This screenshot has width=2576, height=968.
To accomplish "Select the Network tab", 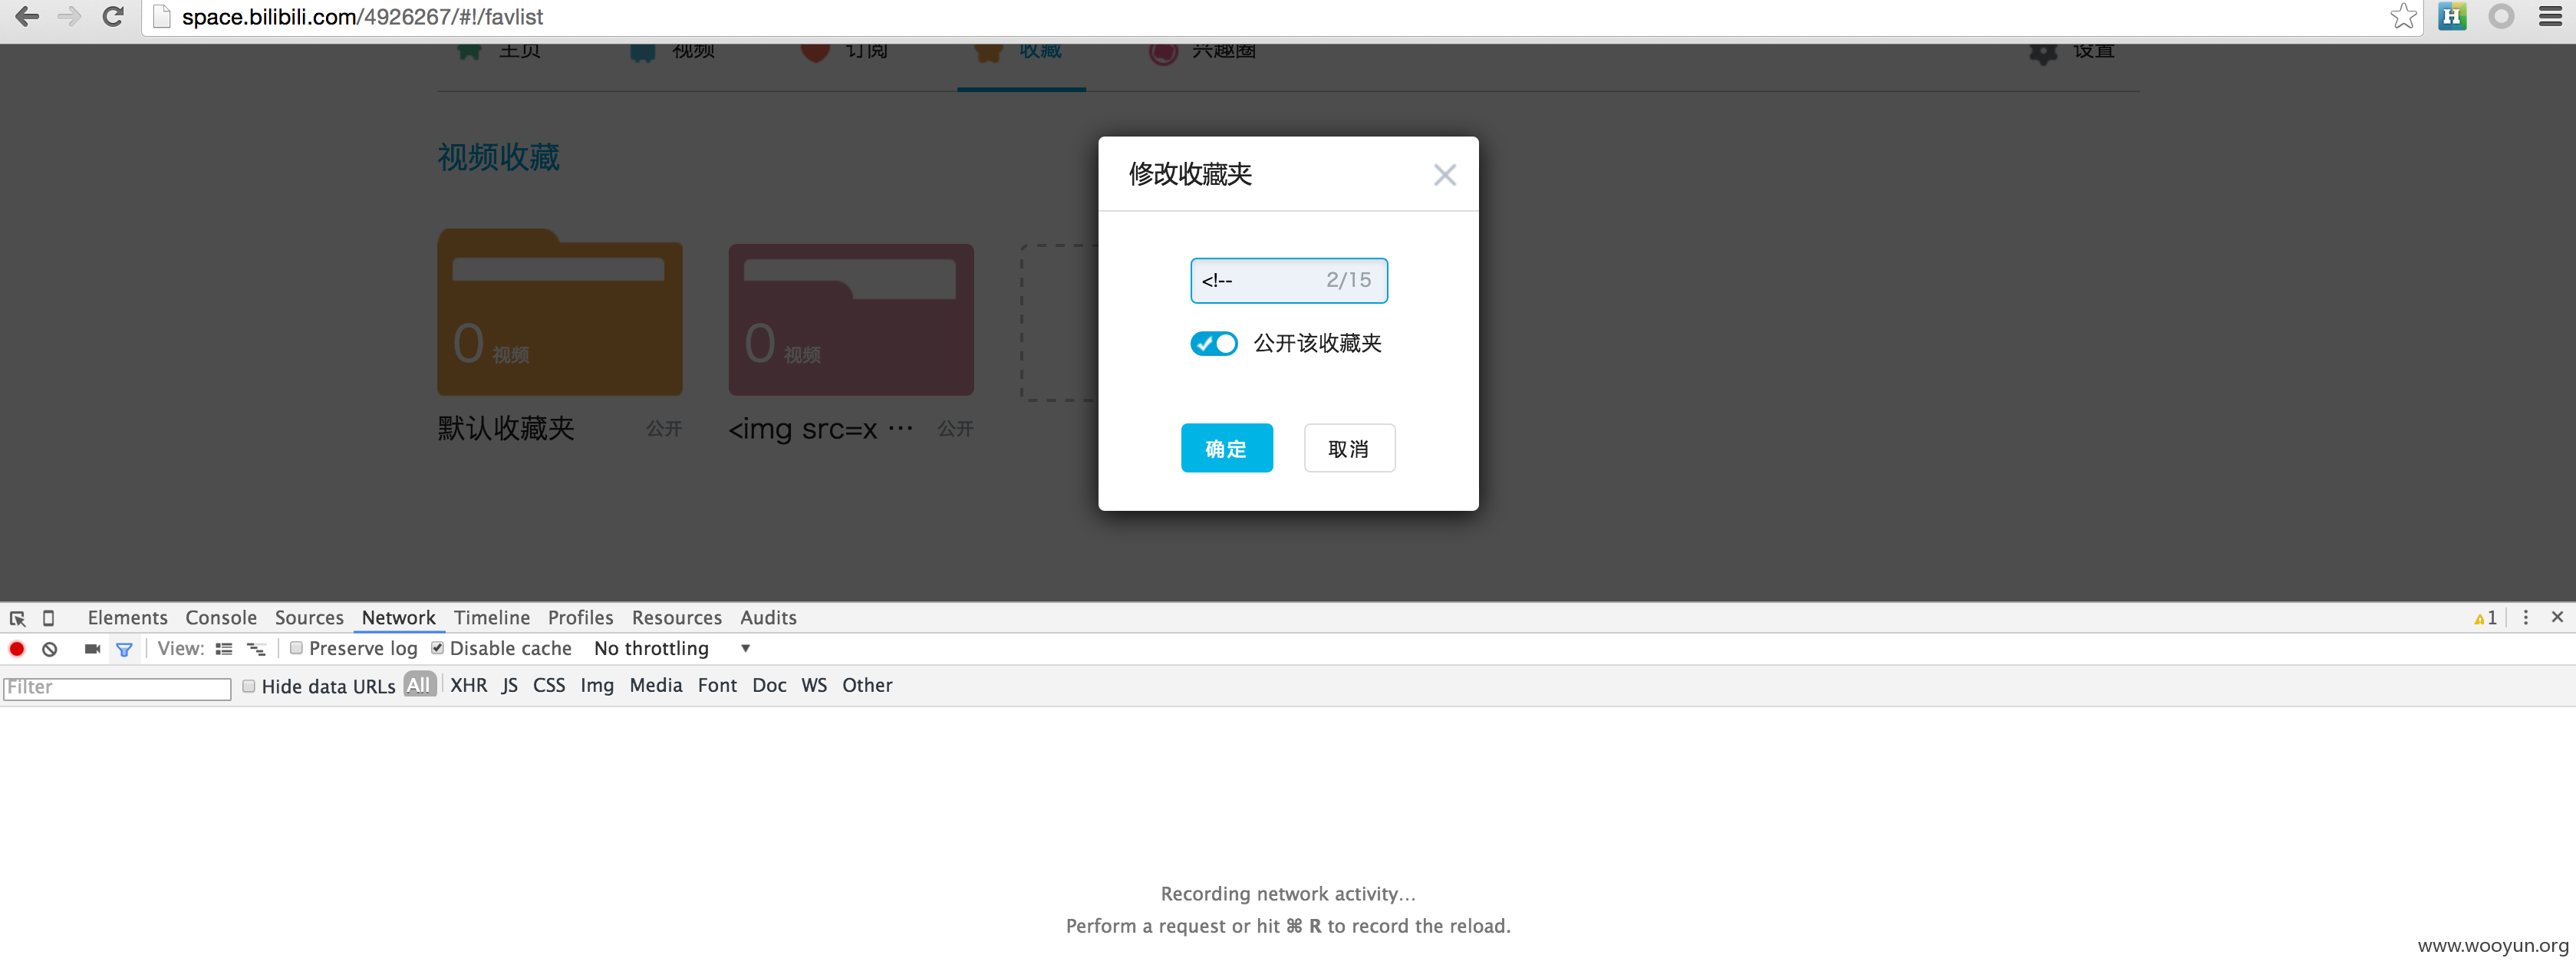I will click(x=398, y=618).
